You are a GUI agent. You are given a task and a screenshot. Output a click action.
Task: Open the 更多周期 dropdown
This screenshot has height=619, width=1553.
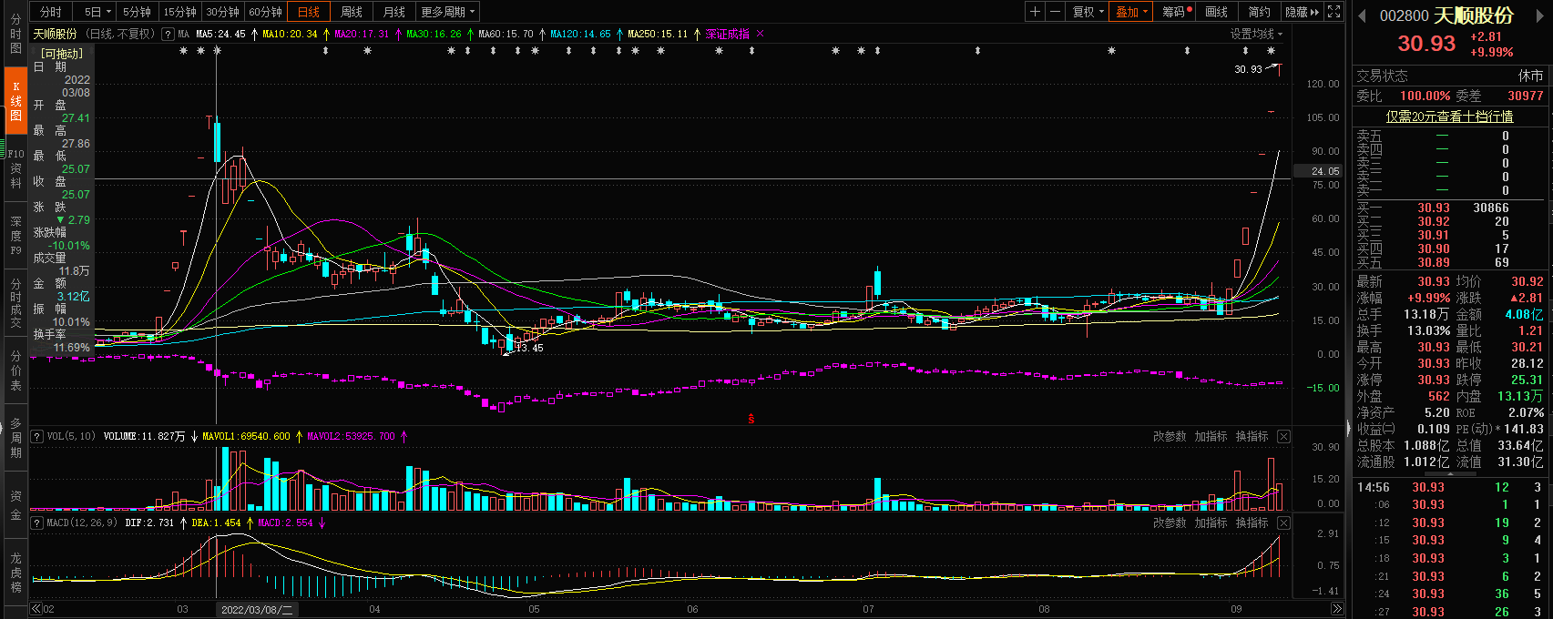(x=447, y=12)
